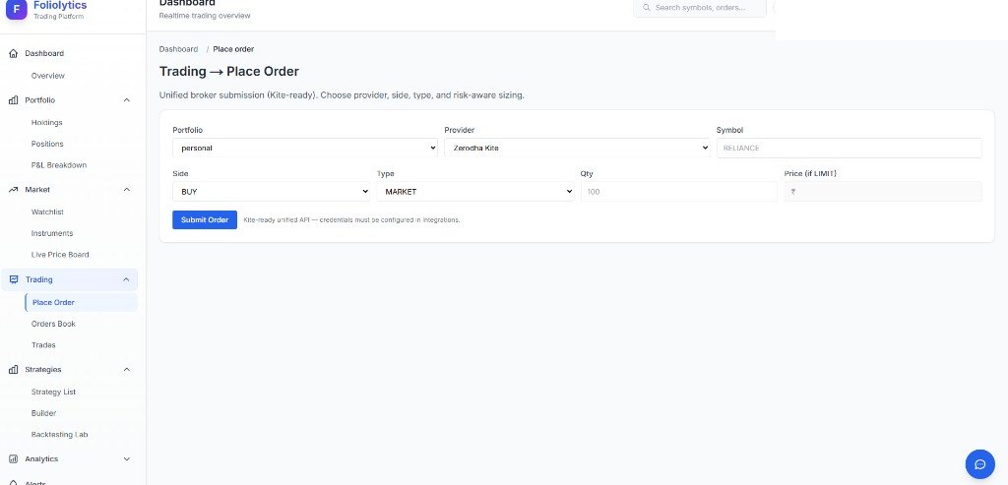Click the Place order breadcrumb
The width and height of the screenshot is (1008, 485).
point(233,49)
